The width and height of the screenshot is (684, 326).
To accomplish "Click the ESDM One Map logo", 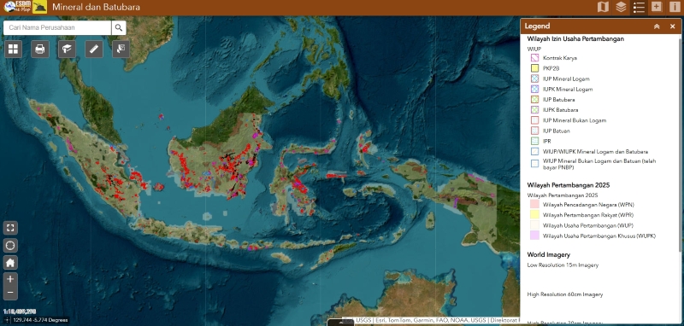I will (x=17, y=7).
